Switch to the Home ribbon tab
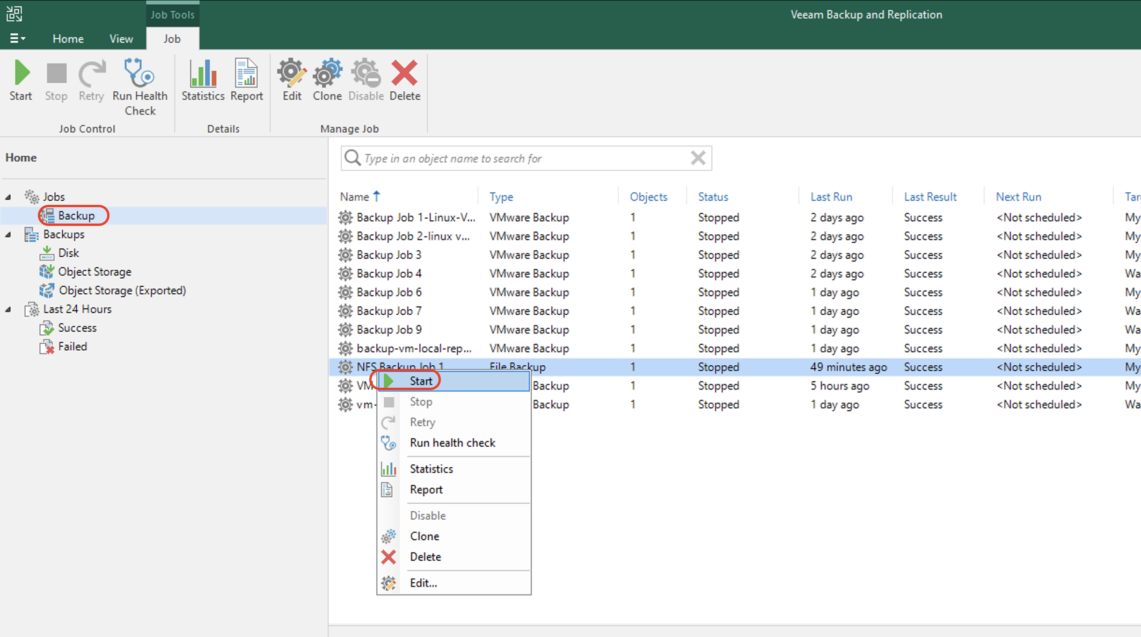Image resolution: width=1141 pixels, height=637 pixels. 68,39
